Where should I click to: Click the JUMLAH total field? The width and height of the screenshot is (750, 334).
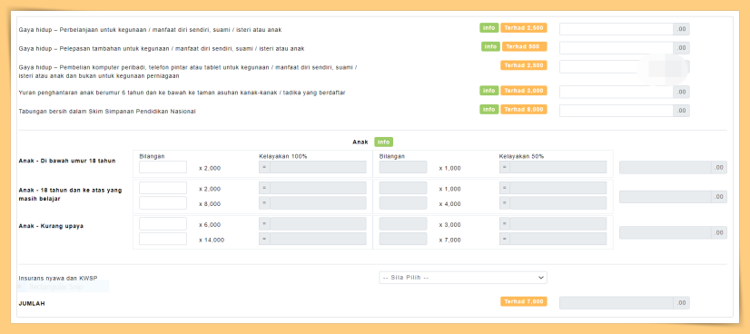click(616, 302)
